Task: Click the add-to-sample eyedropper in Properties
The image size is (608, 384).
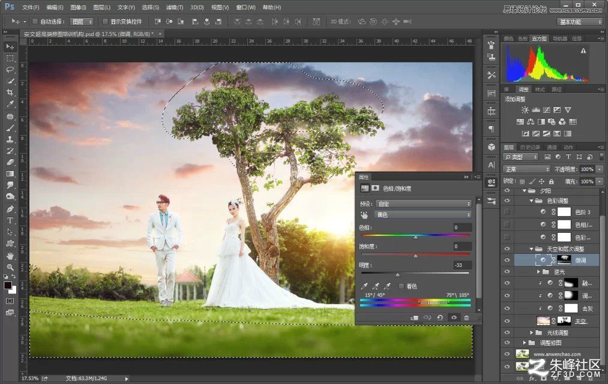Action: 375,286
